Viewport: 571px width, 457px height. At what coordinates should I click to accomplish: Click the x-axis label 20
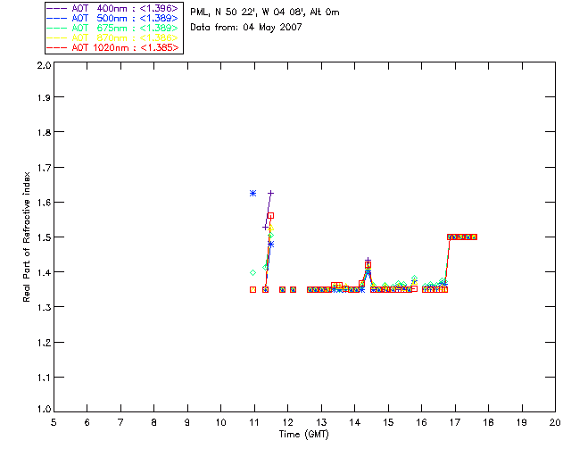[x=555, y=422]
